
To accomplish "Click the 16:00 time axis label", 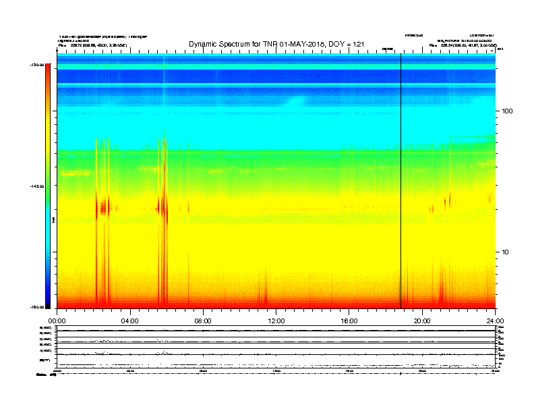I will 349,321.
